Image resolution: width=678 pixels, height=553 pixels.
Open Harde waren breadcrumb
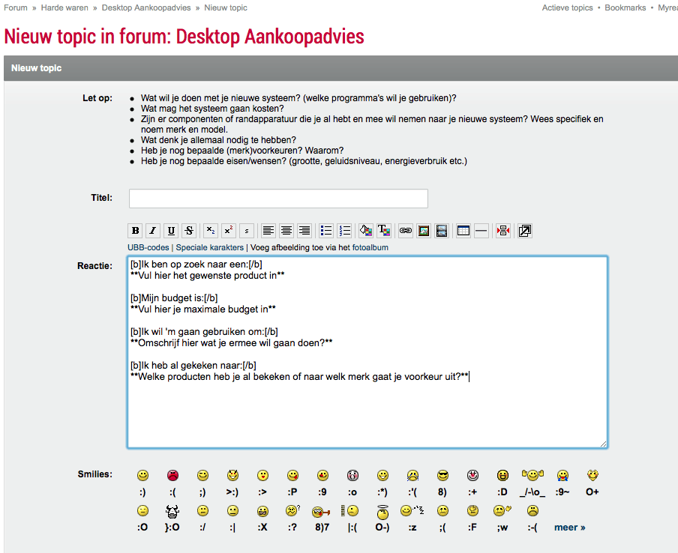pos(64,7)
